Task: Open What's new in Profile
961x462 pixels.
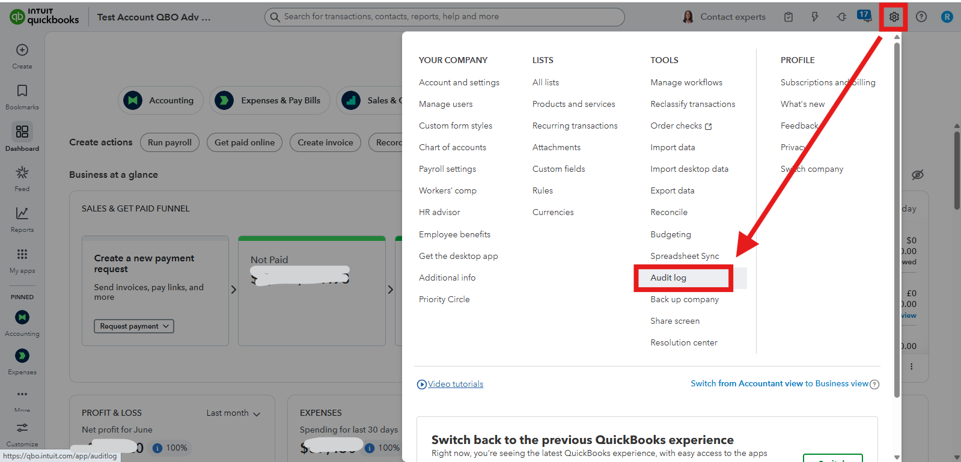Action: (803, 104)
